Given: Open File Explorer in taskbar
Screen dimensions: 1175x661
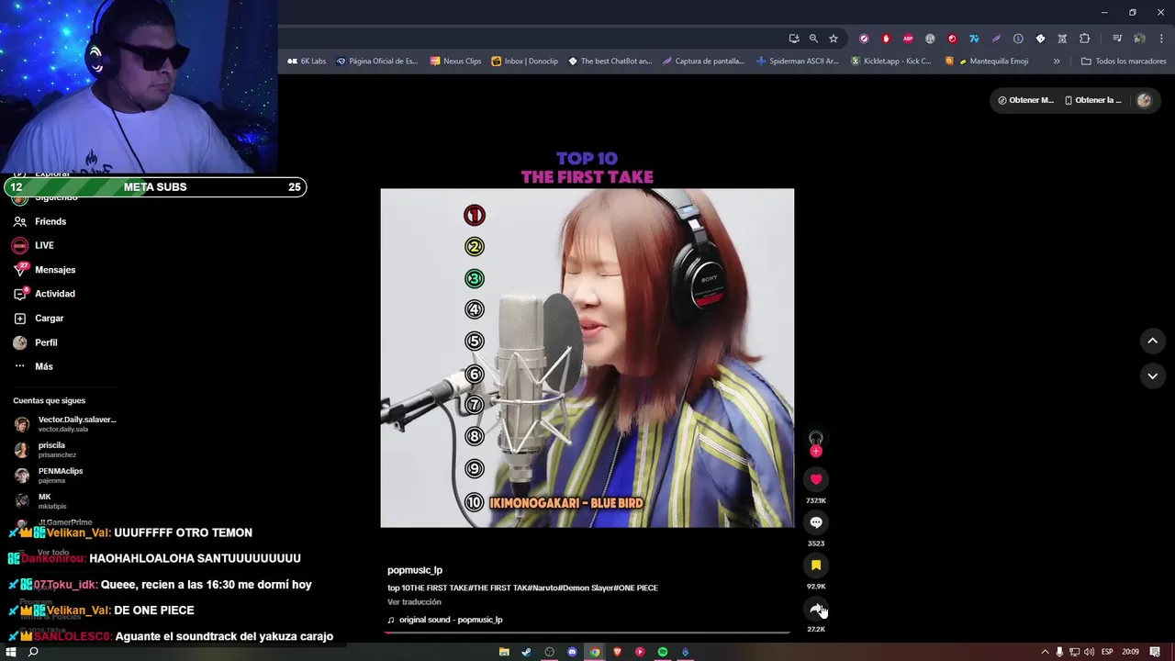Looking at the screenshot, I should pyautogui.click(x=504, y=652).
